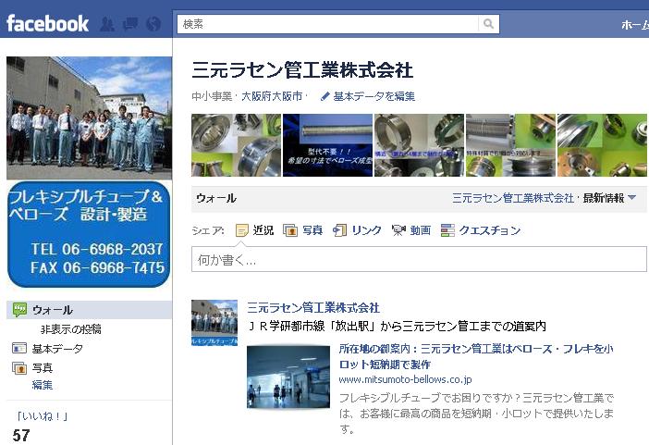Viewport: 649px width, 445px height.
Task: Click the ウォール heading in the wall bar
Action: (216, 198)
